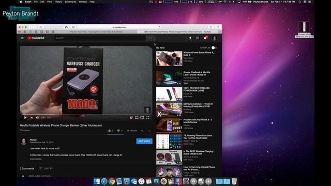Open Problem with my iPhone X video
The width and height of the screenshot is (331, 186).
coord(198,121)
